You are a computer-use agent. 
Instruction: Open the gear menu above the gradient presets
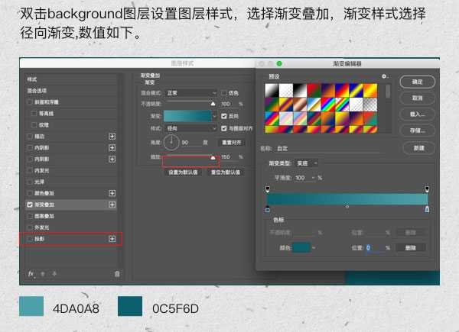pos(385,76)
